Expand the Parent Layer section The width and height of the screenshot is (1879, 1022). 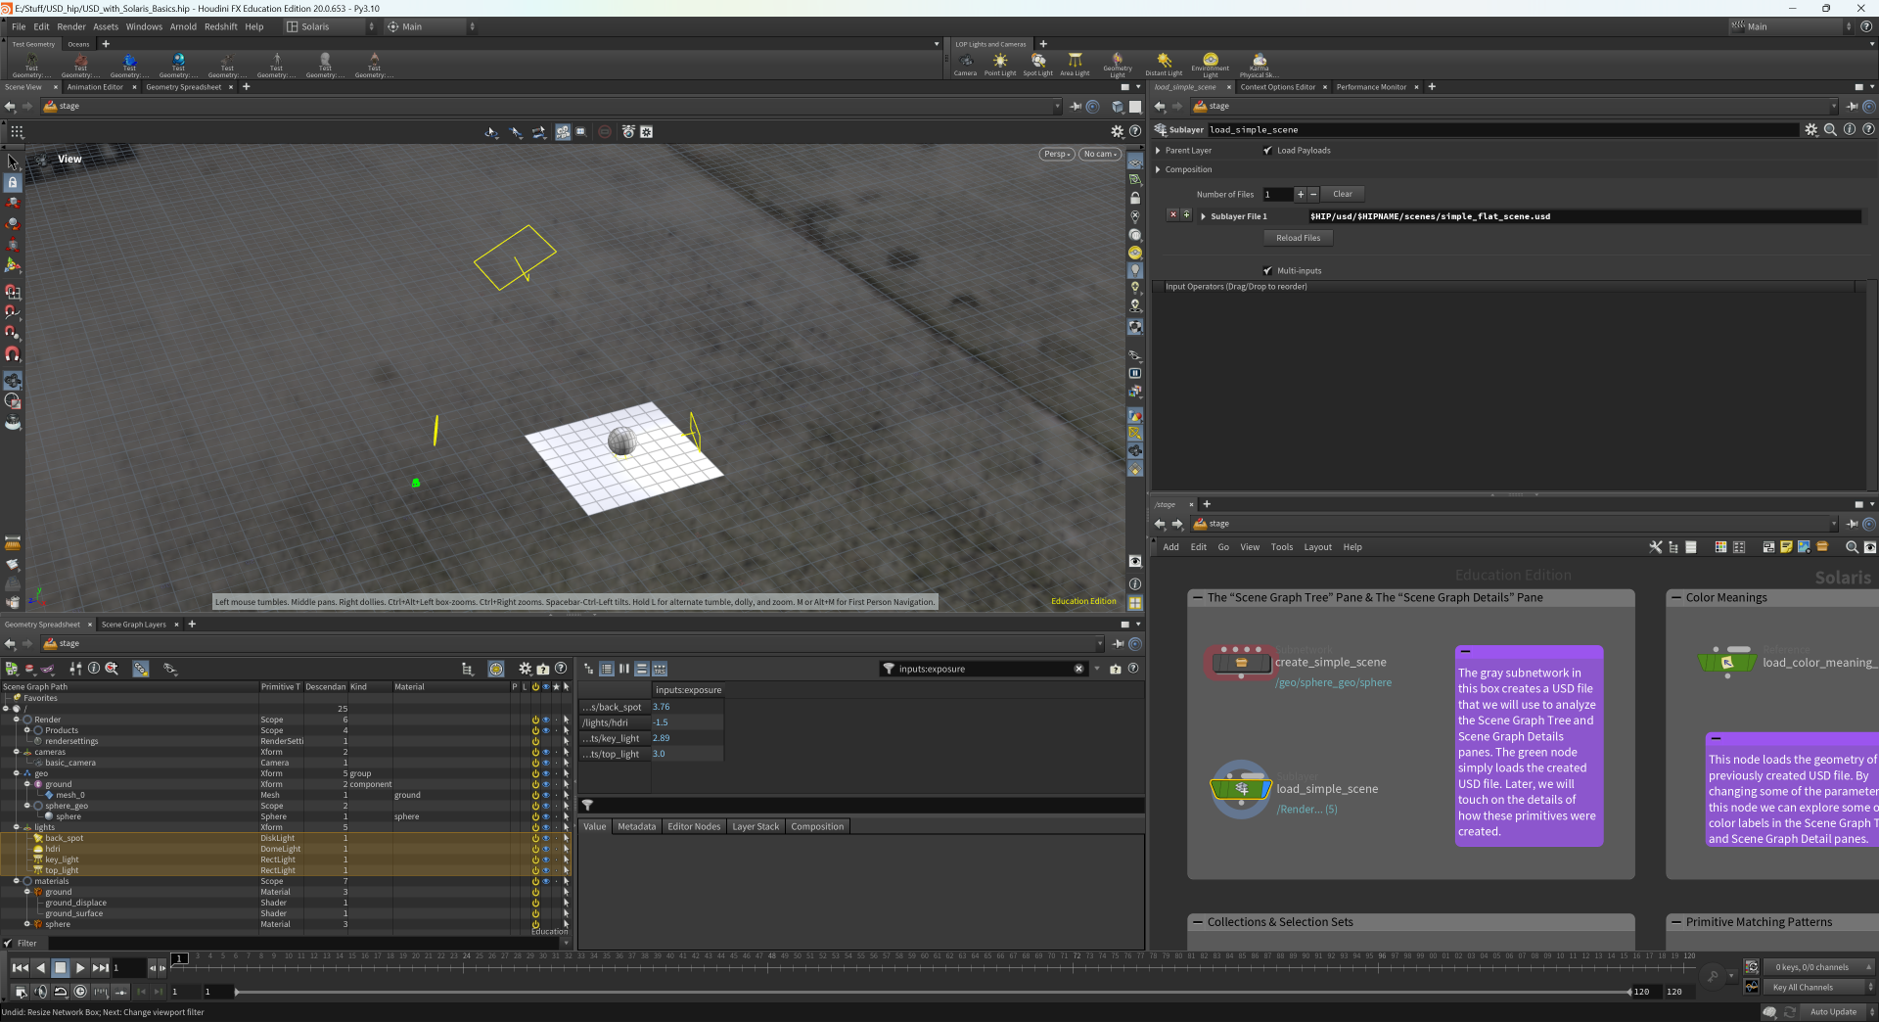pos(1159,151)
